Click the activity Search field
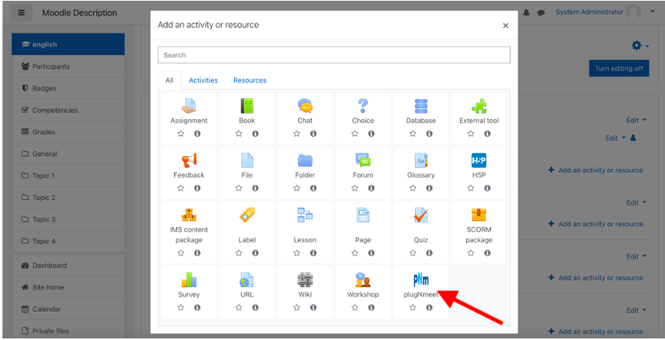Screen dimensions: 665x340 (x=334, y=55)
